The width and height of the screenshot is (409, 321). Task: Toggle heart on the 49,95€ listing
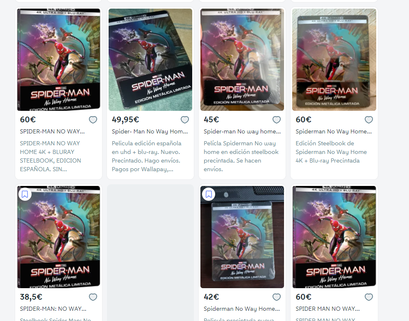185,119
